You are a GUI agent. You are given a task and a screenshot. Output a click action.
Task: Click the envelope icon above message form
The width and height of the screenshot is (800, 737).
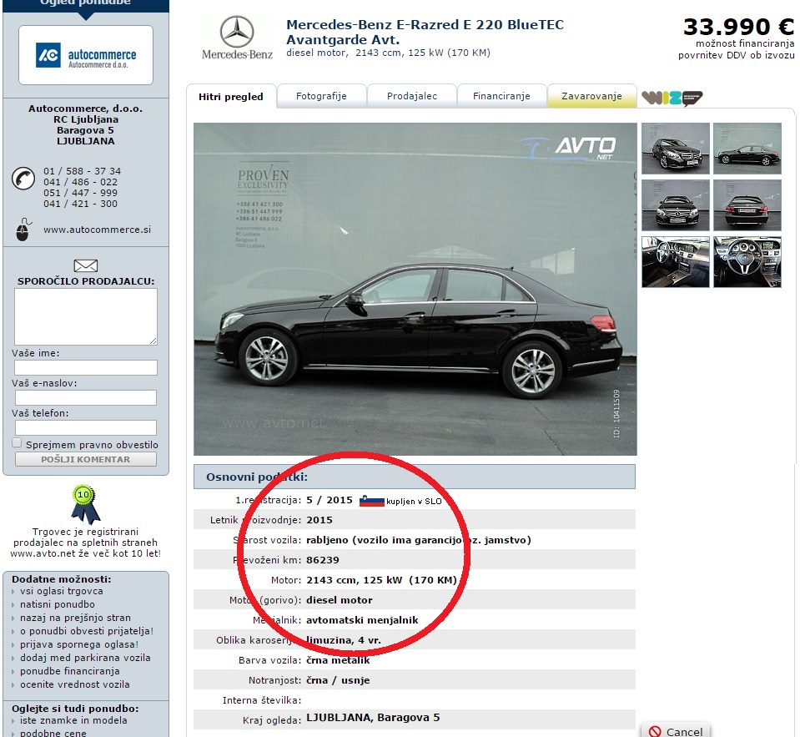(86, 265)
